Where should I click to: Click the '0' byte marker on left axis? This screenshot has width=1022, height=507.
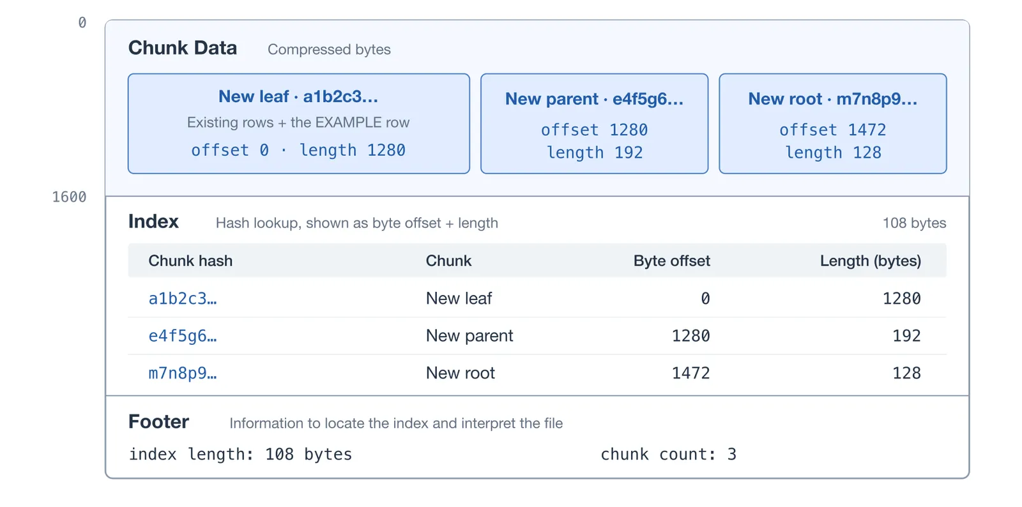coord(82,23)
